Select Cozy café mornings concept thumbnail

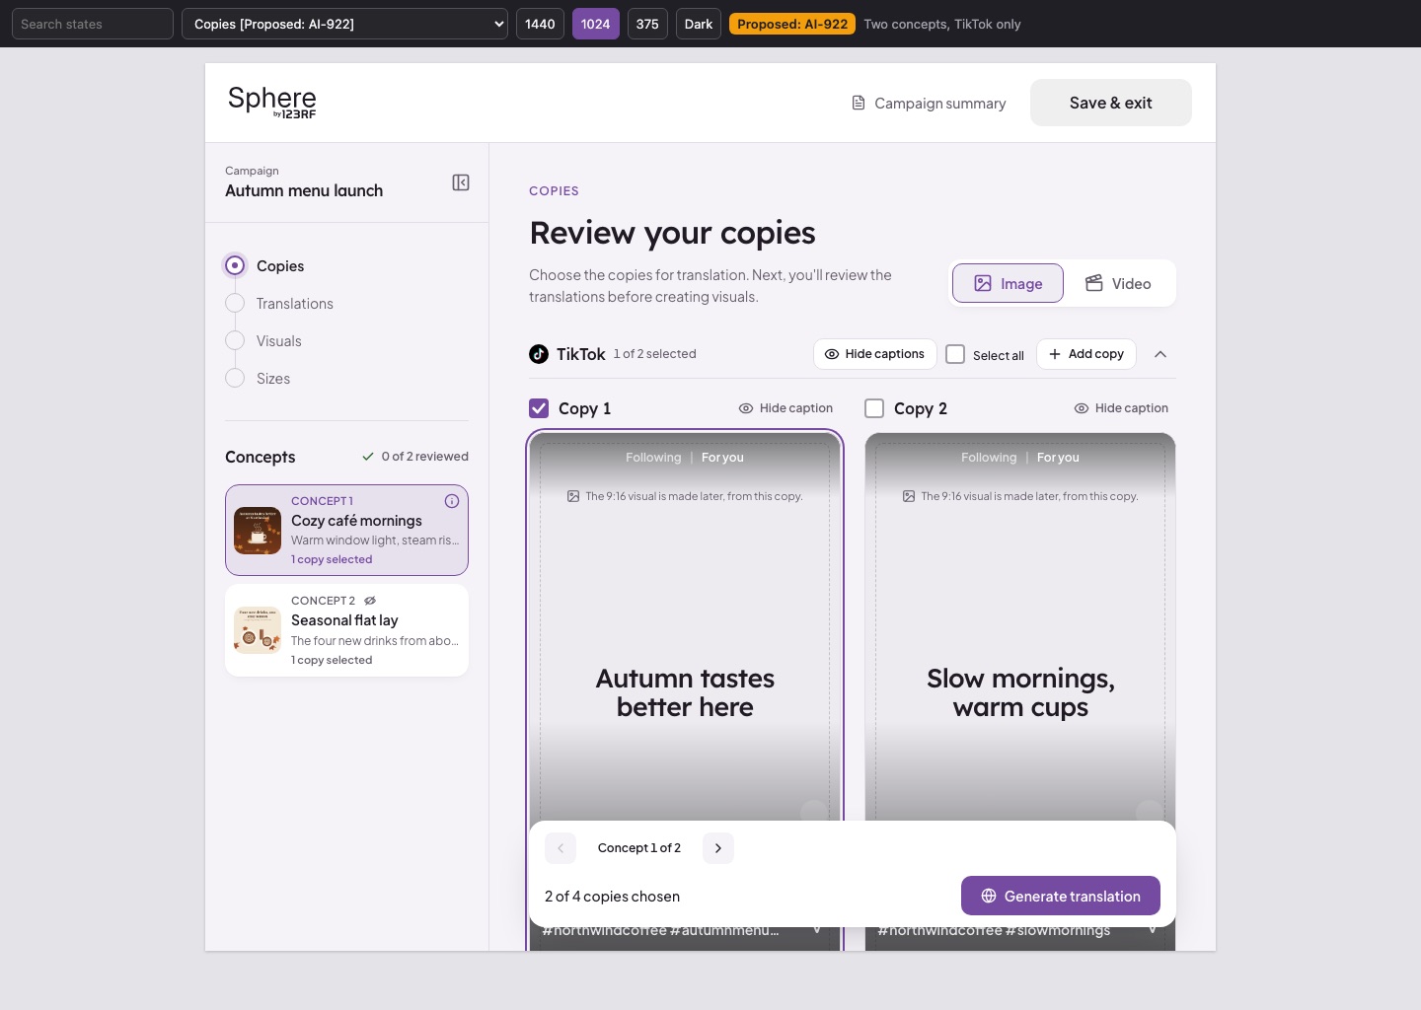pos(258,531)
